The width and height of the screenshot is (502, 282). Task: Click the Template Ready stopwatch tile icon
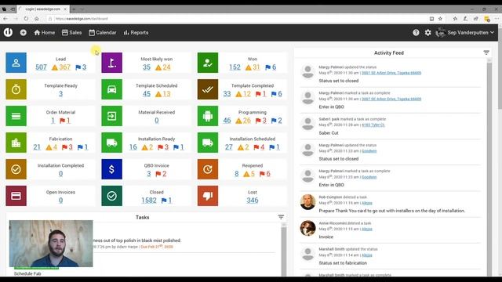pyautogui.click(x=16, y=89)
